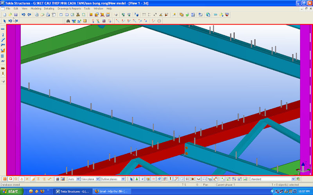Click the Undo arrow icon
The image size is (313, 195).
[23, 15]
